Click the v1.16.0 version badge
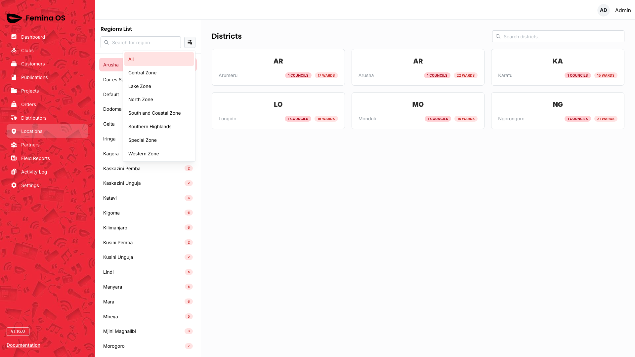This screenshot has height=357, width=635. 18,331
